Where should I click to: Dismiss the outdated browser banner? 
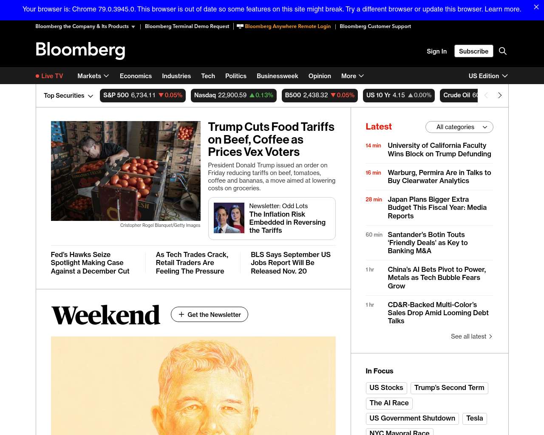point(536,7)
